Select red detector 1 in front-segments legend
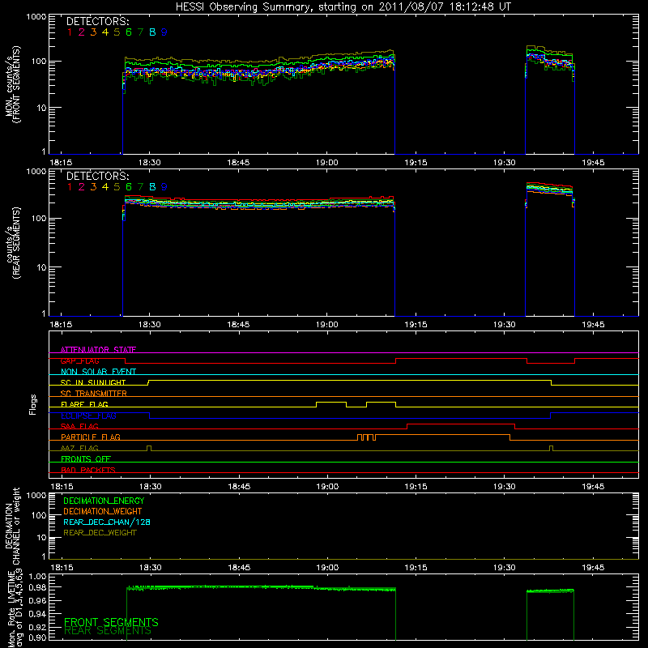Image resolution: width=648 pixels, height=648 pixels. 70,32
